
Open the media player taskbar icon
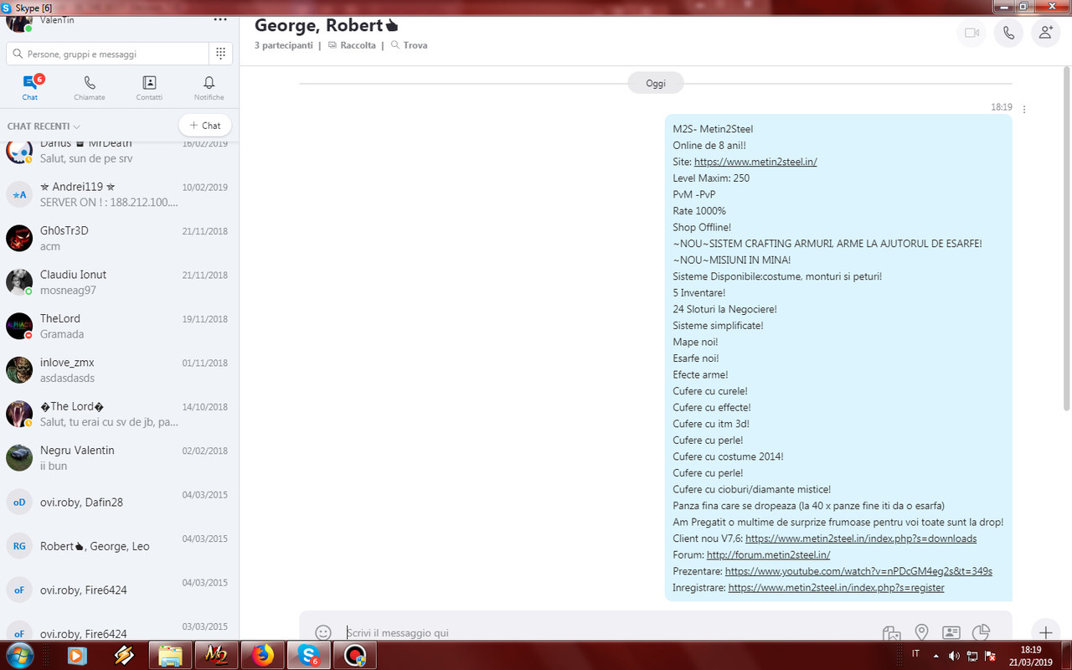click(78, 655)
